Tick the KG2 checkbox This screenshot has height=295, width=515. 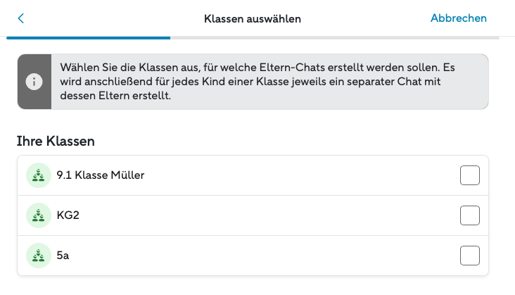[x=469, y=215]
